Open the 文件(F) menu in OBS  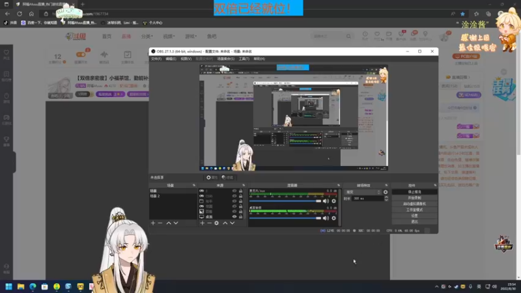click(x=156, y=59)
